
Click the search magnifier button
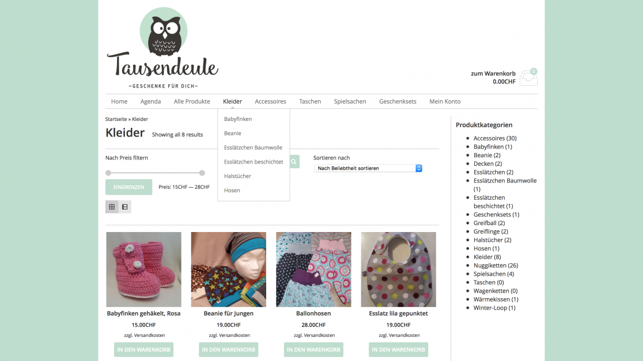tap(294, 161)
